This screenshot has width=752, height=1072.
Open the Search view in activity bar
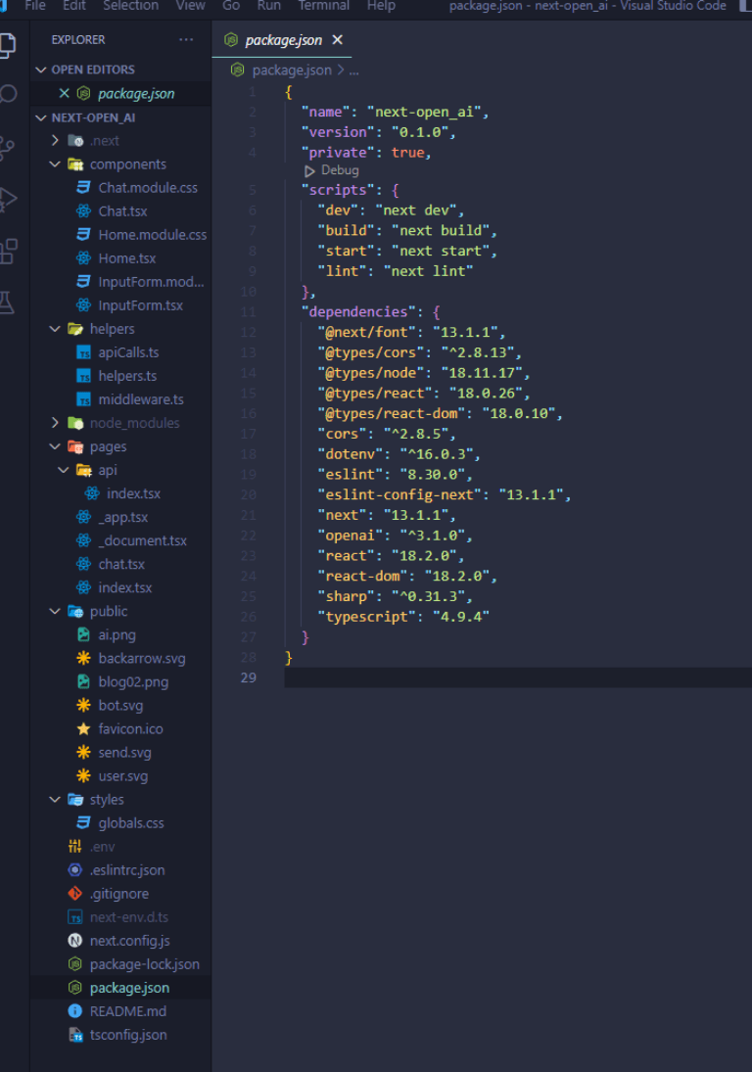[x=8, y=95]
